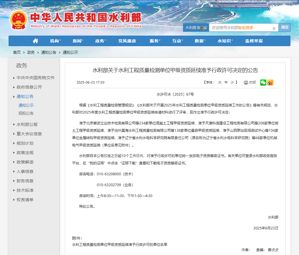The image size is (299, 255).
Task: Click the 咨询时间 consultation hours line
Action: [115, 196]
